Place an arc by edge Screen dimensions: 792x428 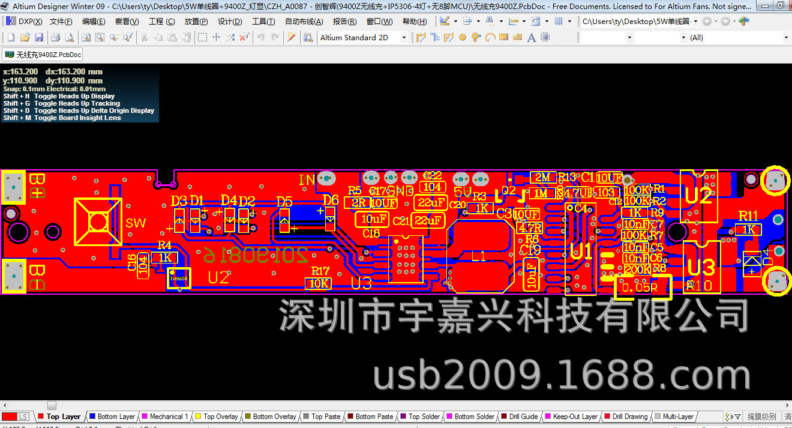pos(490,37)
